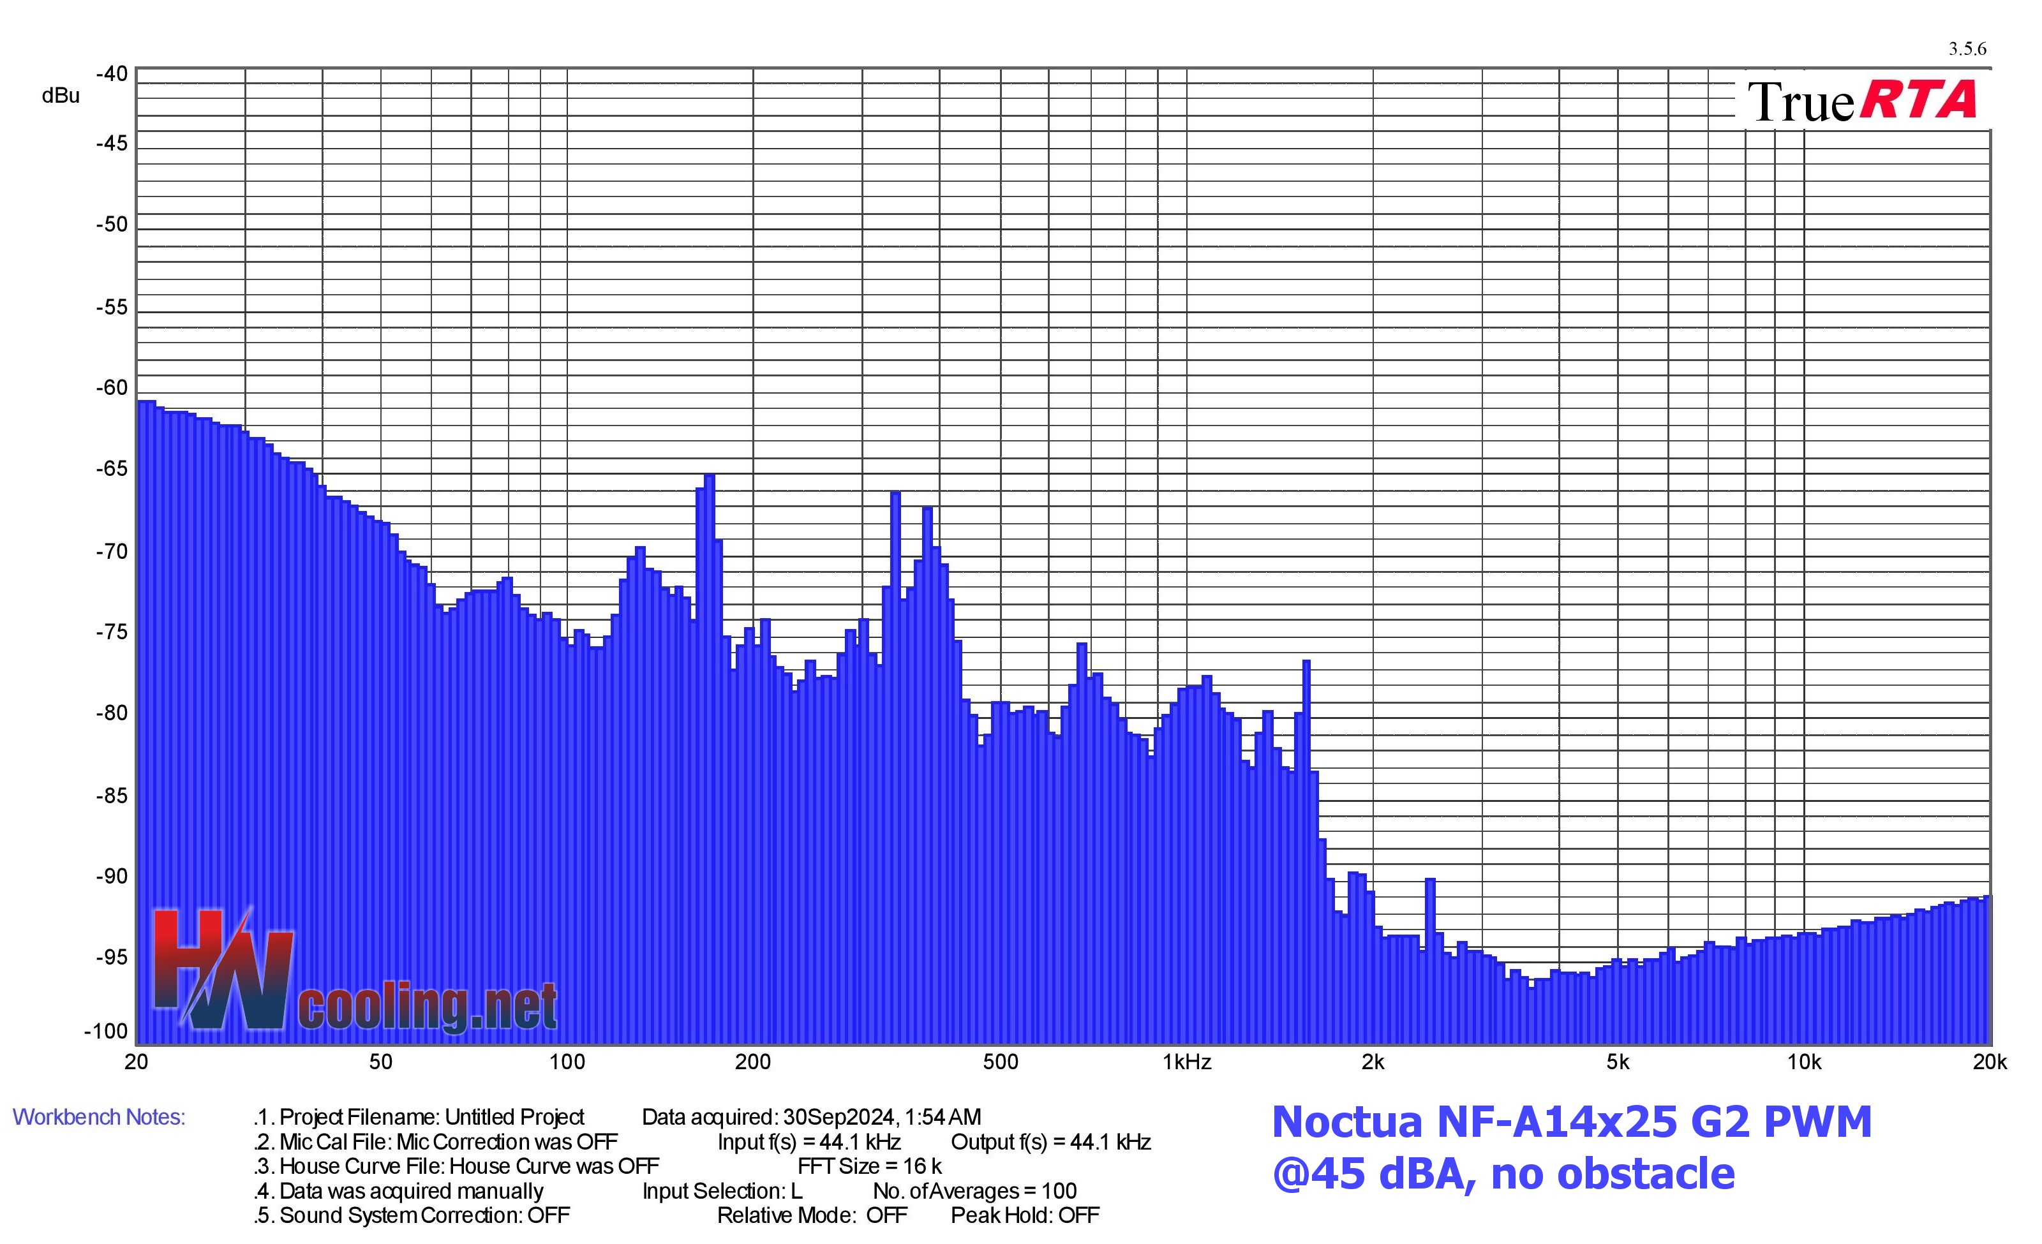
Task: Click the 3.5.6 version number
Action: click(1967, 50)
